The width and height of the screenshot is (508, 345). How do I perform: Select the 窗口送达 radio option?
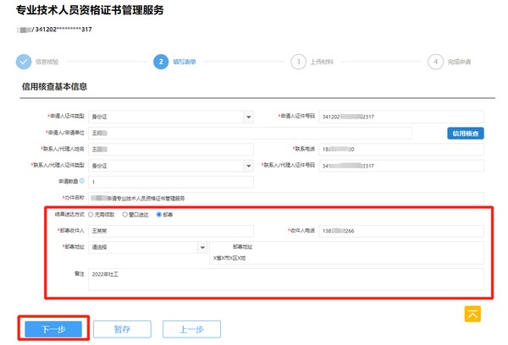pos(126,215)
